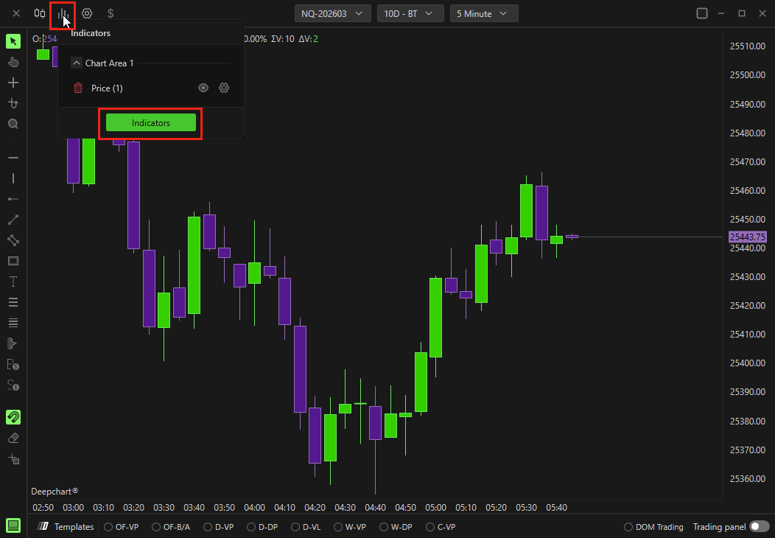775x538 pixels.
Task: Hide the Price (1) indicator
Action: click(203, 88)
